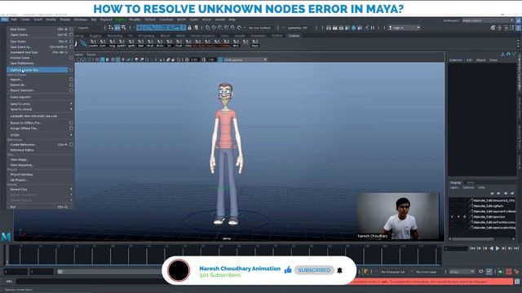Click the leftmost layer editor toolbar icon
522x293 pixels.
[492, 194]
